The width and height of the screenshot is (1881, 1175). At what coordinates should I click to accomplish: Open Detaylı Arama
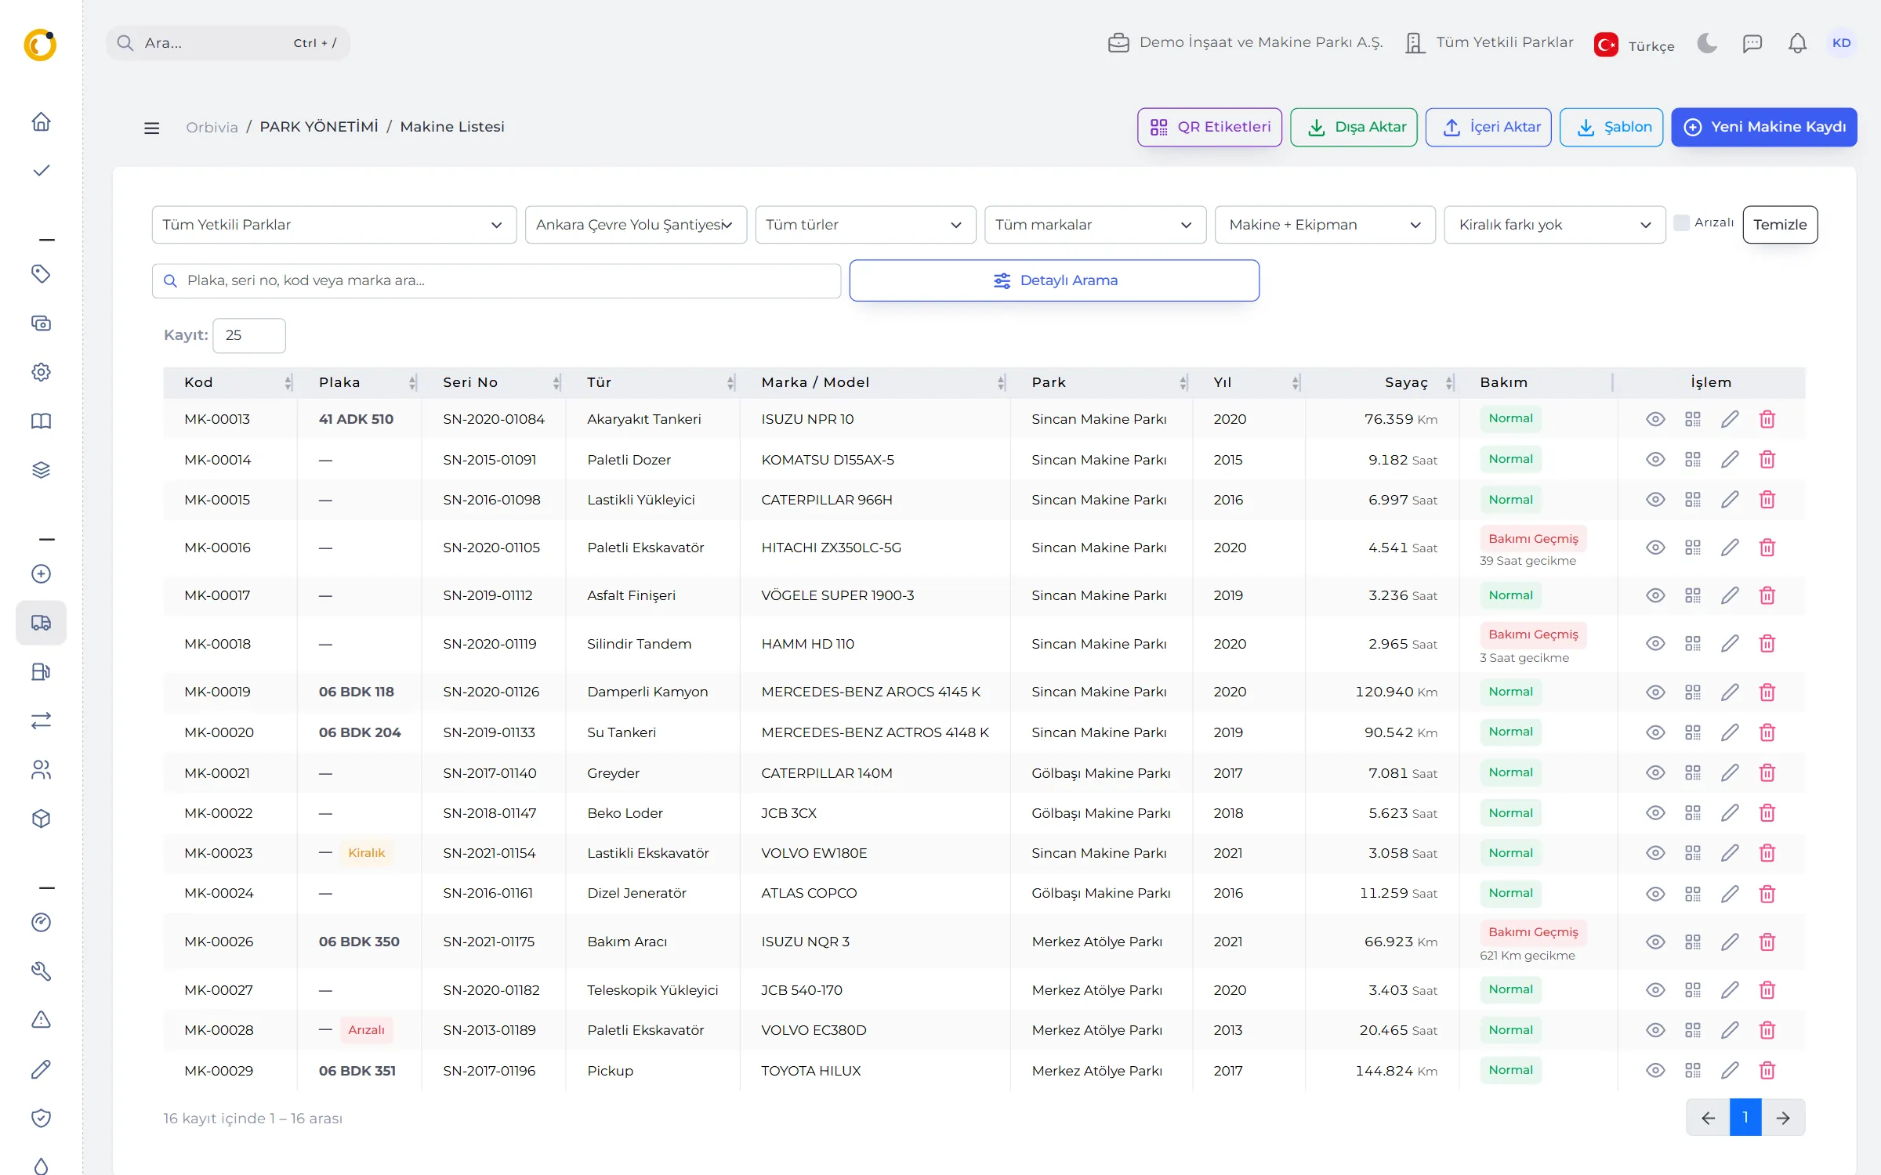click(1054, 280)
